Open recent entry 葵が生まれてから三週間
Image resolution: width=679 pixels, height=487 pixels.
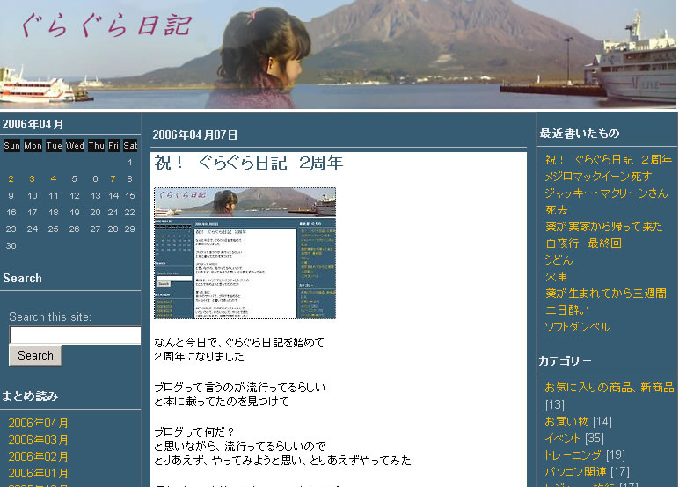click(605, 294)
